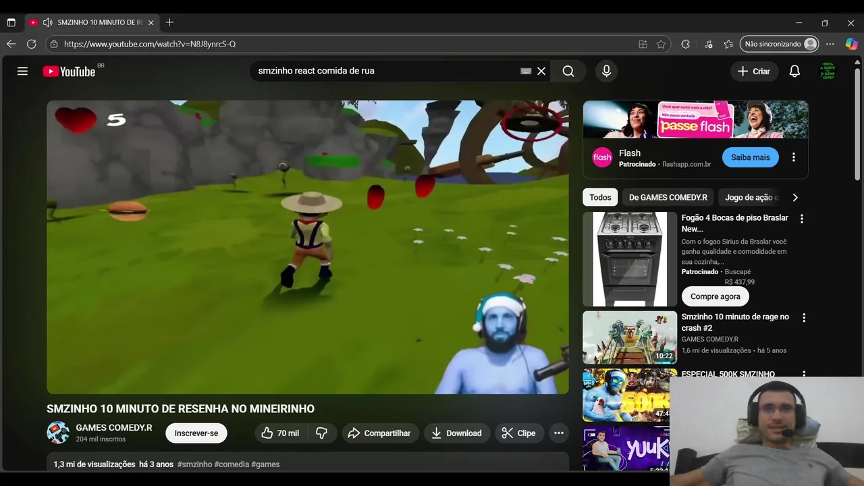Click Saiba mais on Flash ad
The height and width of the screenshot is (486, 864).
751,157
